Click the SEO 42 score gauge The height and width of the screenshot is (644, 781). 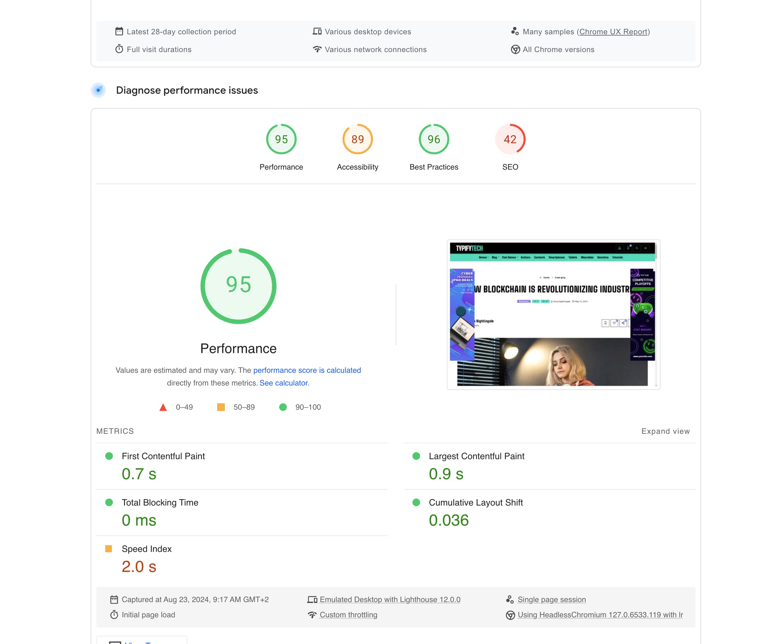click(510, 139)
